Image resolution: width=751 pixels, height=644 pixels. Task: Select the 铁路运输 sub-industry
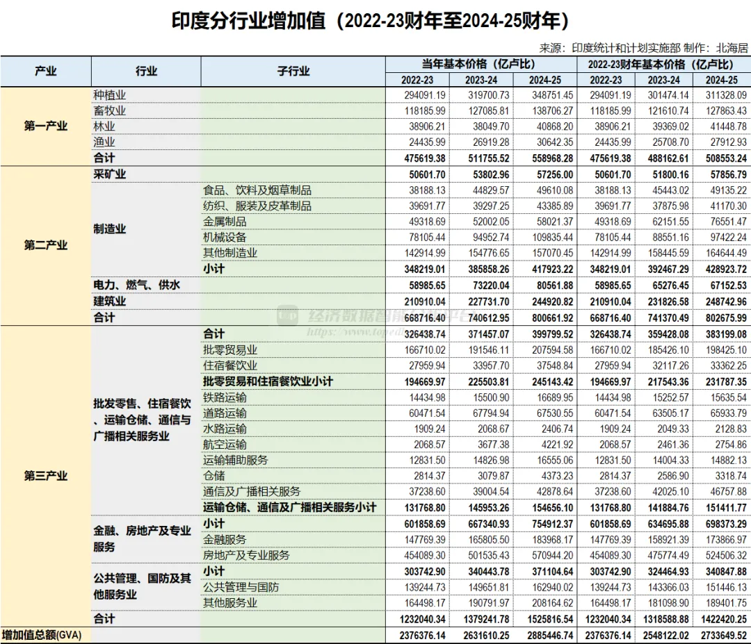pos(225,397)
